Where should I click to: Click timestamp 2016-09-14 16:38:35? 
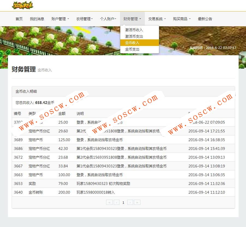(207, 140)
